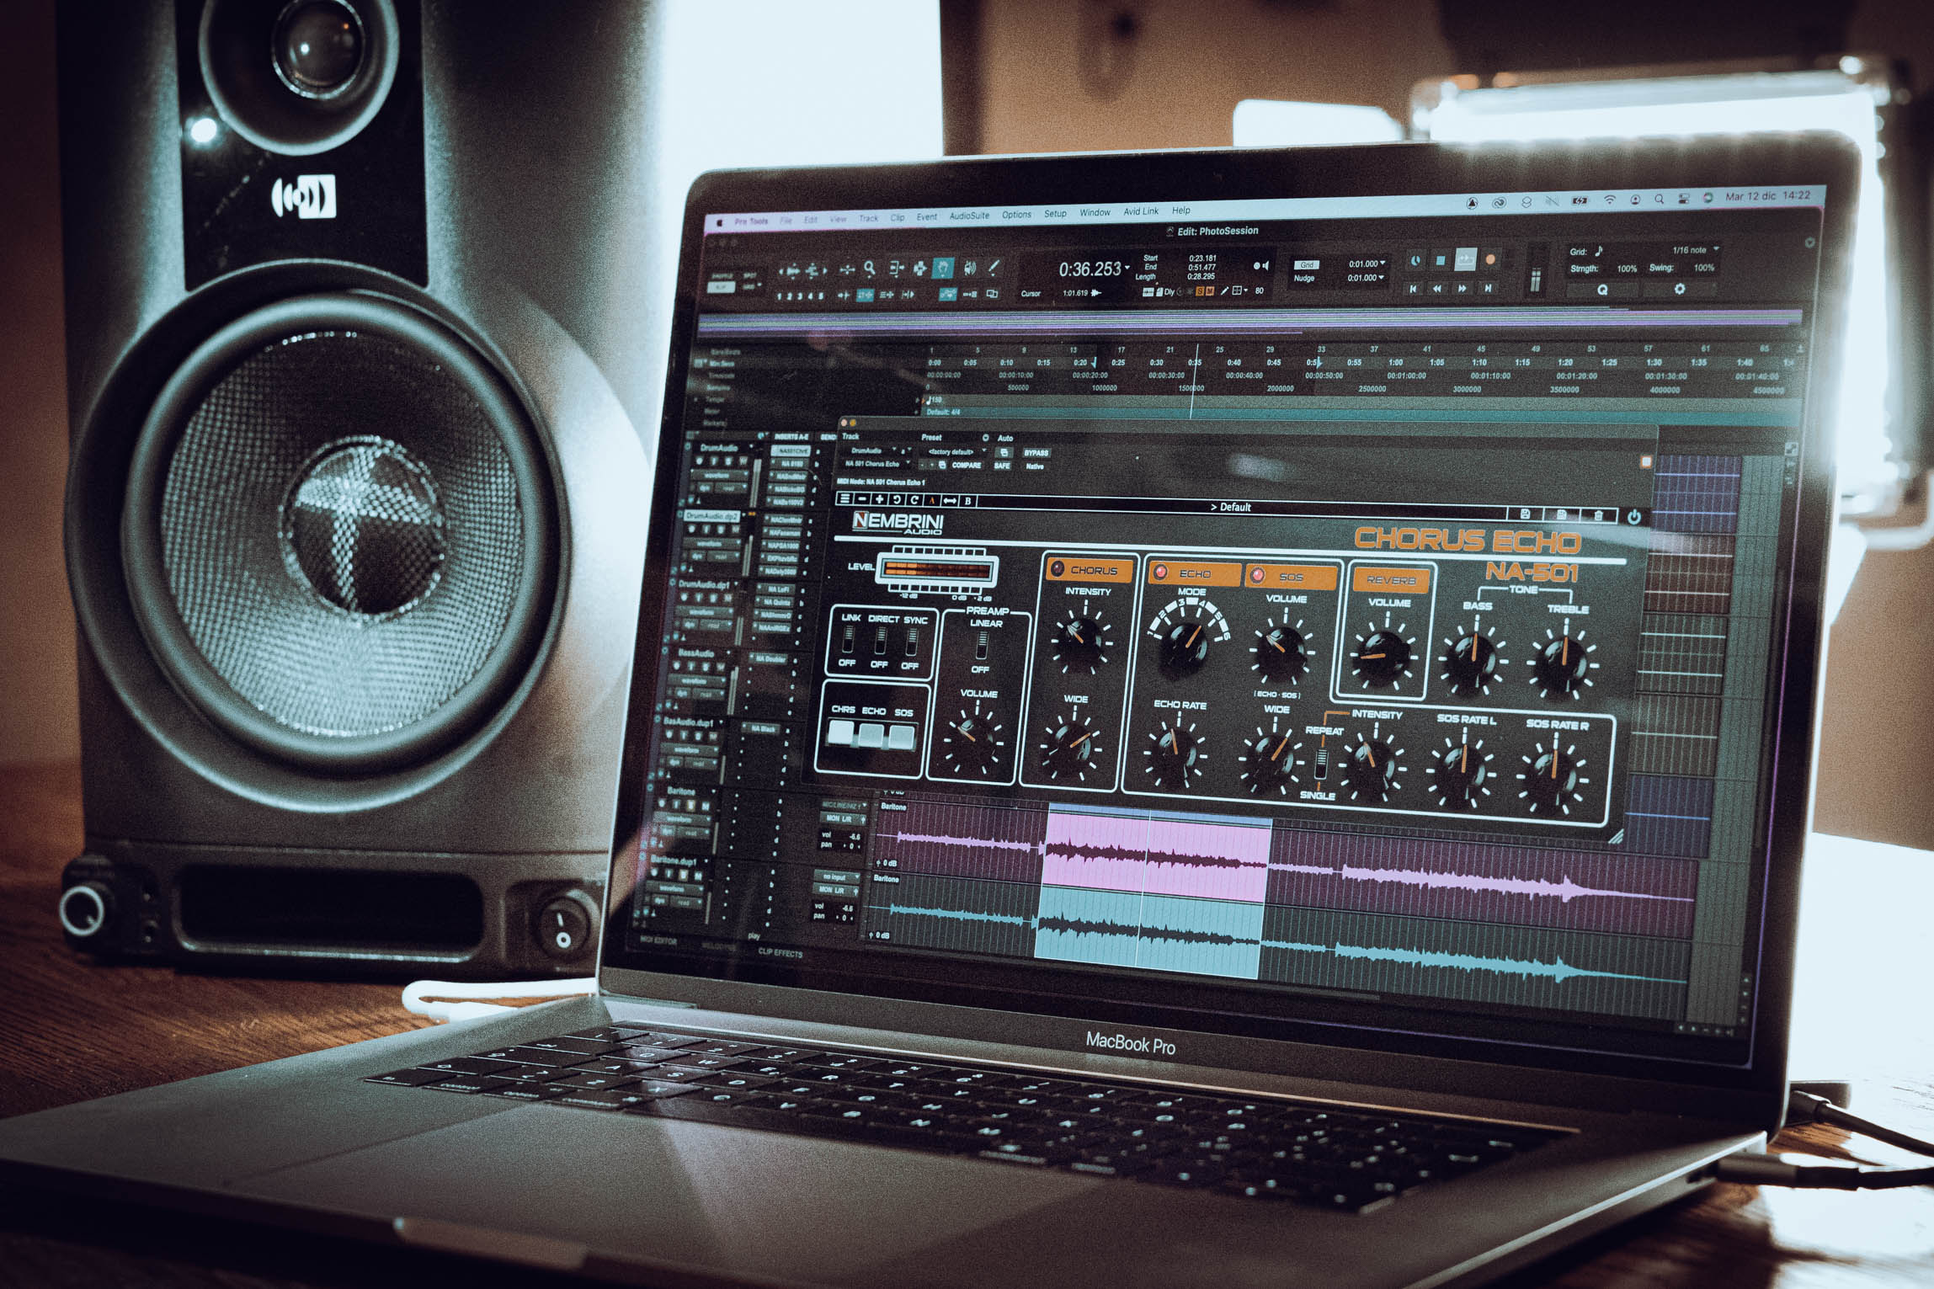The image size is (1934, 1289).
Task: Click the Q quantize button
Action: (x=1602, y=289)
